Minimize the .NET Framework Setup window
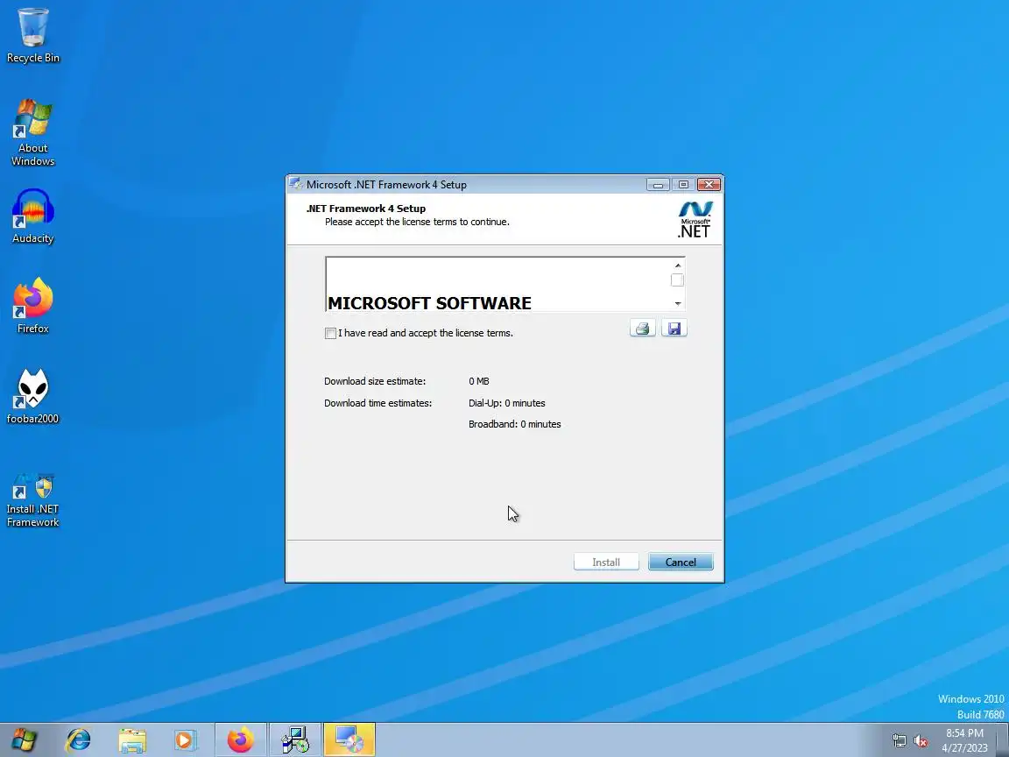Viewport: 1009px width, 757px height. pyautogui.click(x=658, y=185)
